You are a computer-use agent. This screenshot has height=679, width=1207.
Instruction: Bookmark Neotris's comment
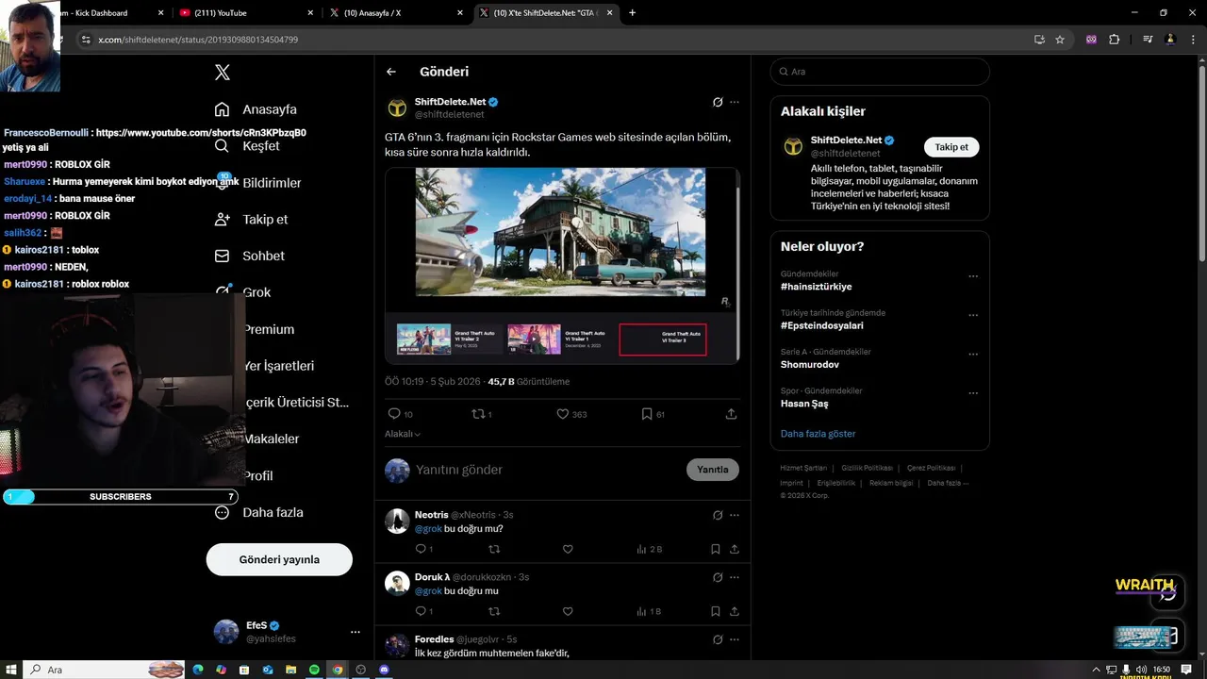click(x=716, y=549)
